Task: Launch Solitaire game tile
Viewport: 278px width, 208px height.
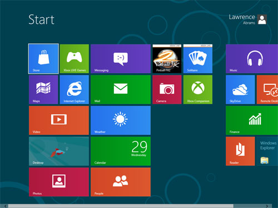Action: (198, 59)
